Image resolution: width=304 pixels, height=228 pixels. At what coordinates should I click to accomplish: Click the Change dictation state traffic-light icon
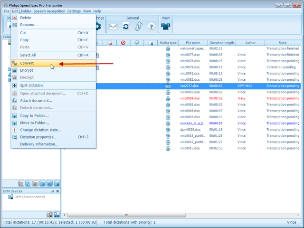15,130
